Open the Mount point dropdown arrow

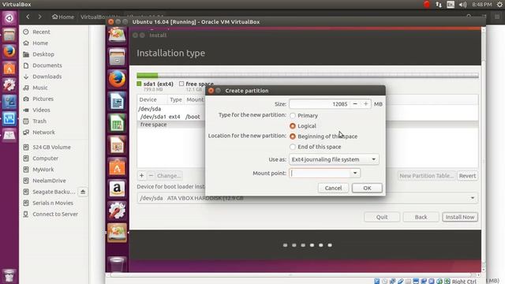[x=355, y=174]
